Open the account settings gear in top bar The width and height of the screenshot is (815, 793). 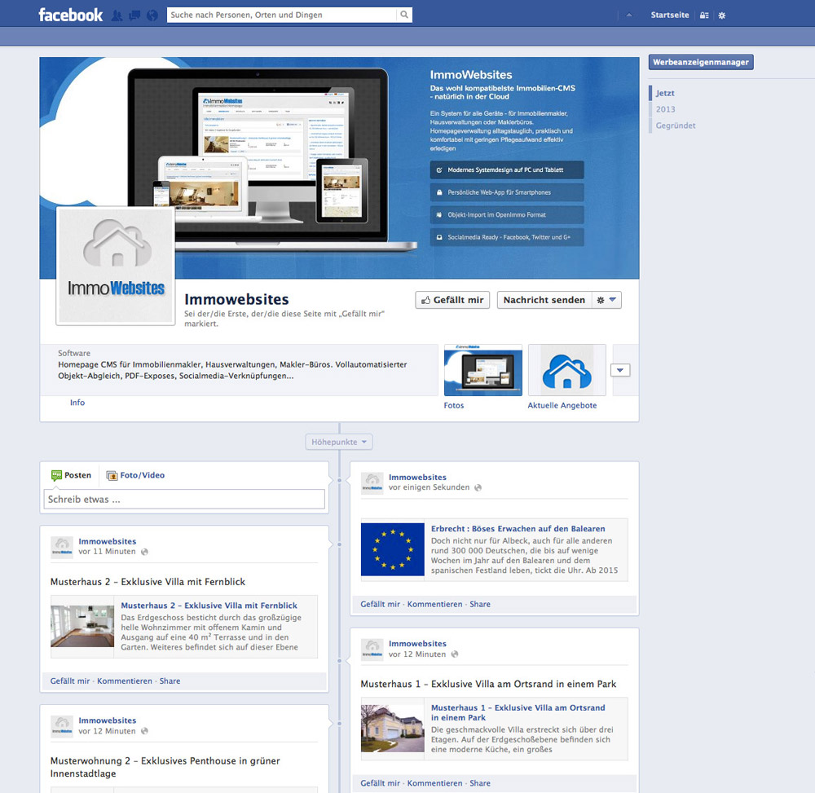pyautogui.click(x=722, y=15)
